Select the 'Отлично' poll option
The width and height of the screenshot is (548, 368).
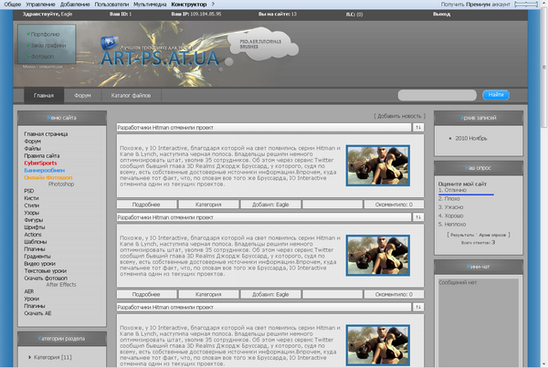pos(453,190)
